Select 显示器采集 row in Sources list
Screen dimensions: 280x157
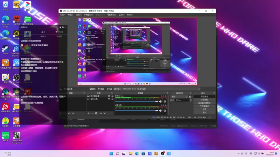[x=100, y=96]
